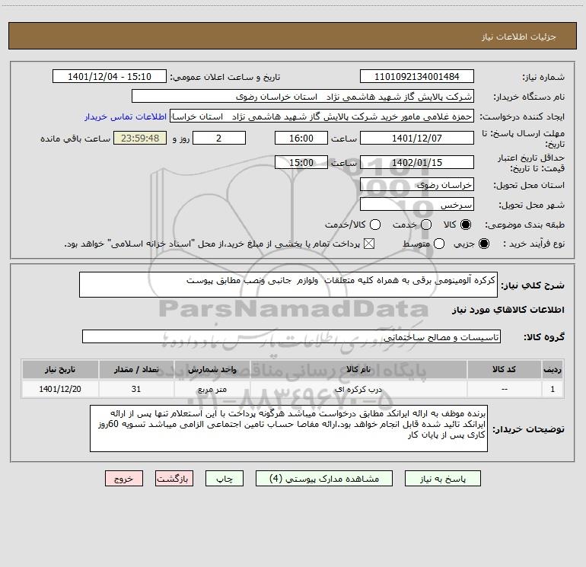Click the شهر محل تحویل سرخس field

tap(416, 205)
